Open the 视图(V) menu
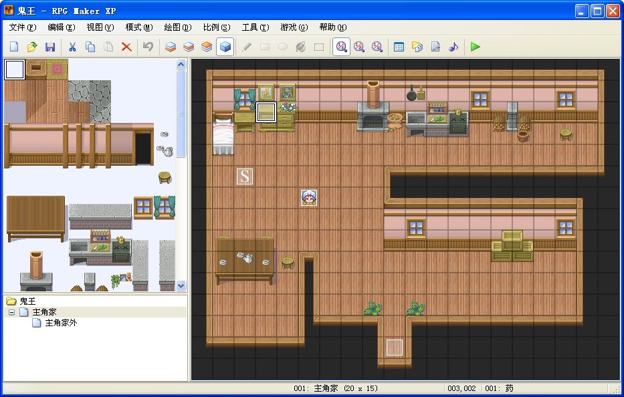Viewport: 624px width, 397px height. pyautogui.click(x=100, y=27)
